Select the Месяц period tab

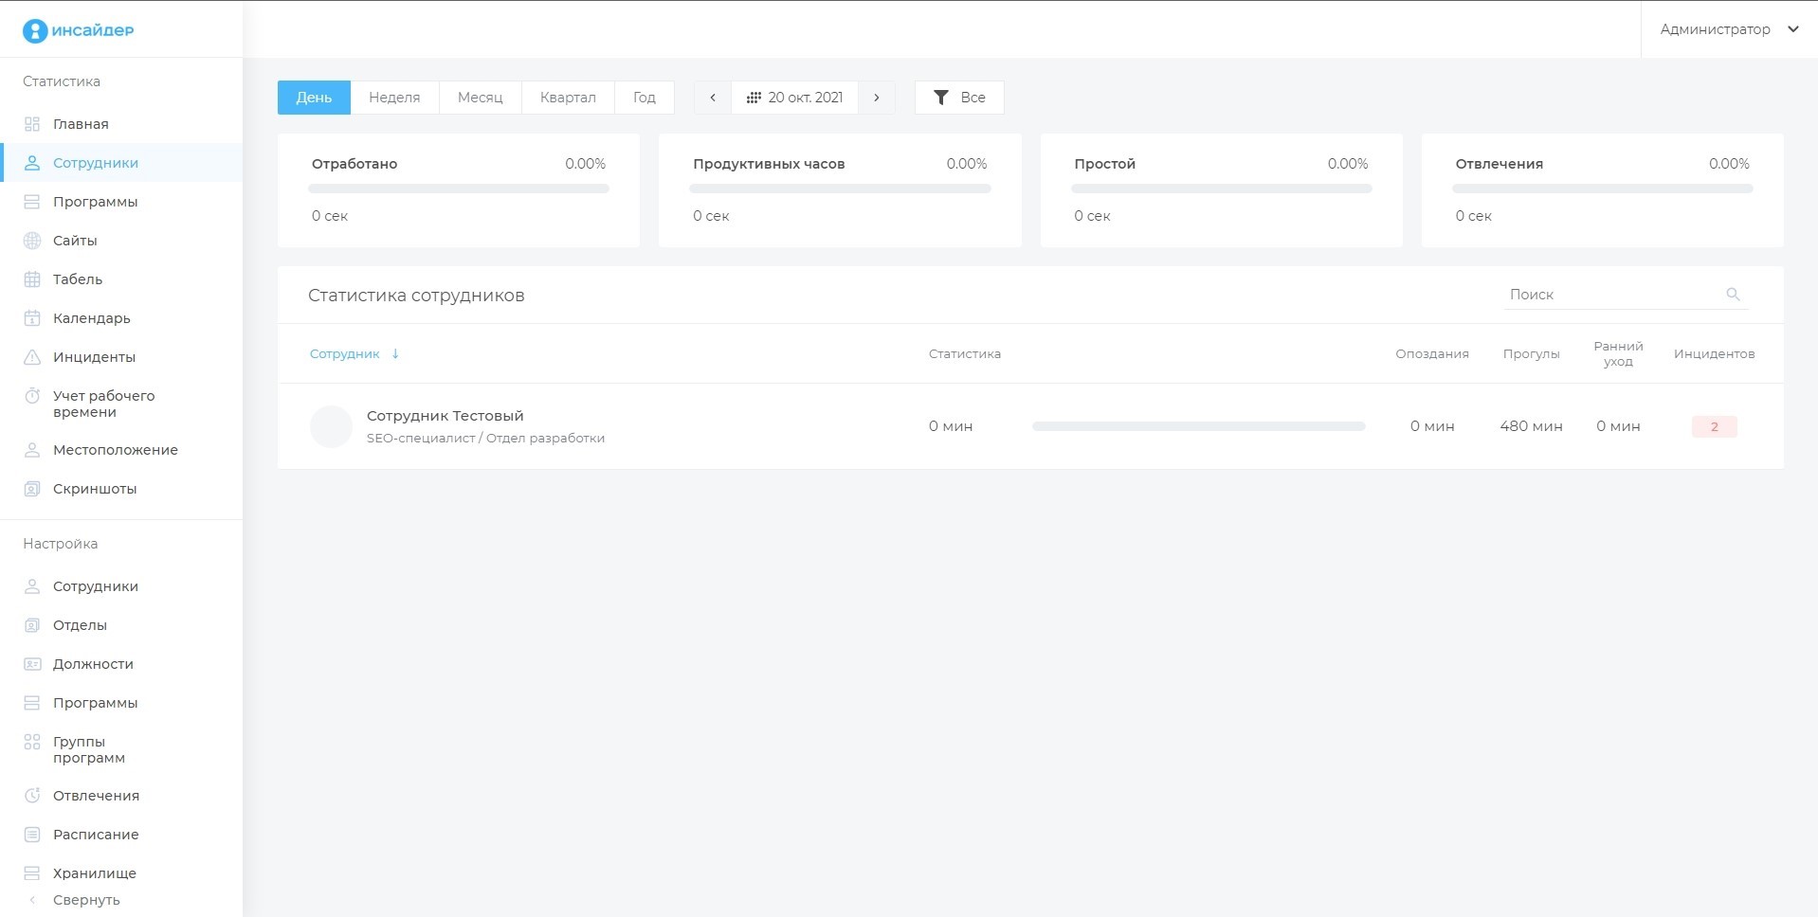480,98
